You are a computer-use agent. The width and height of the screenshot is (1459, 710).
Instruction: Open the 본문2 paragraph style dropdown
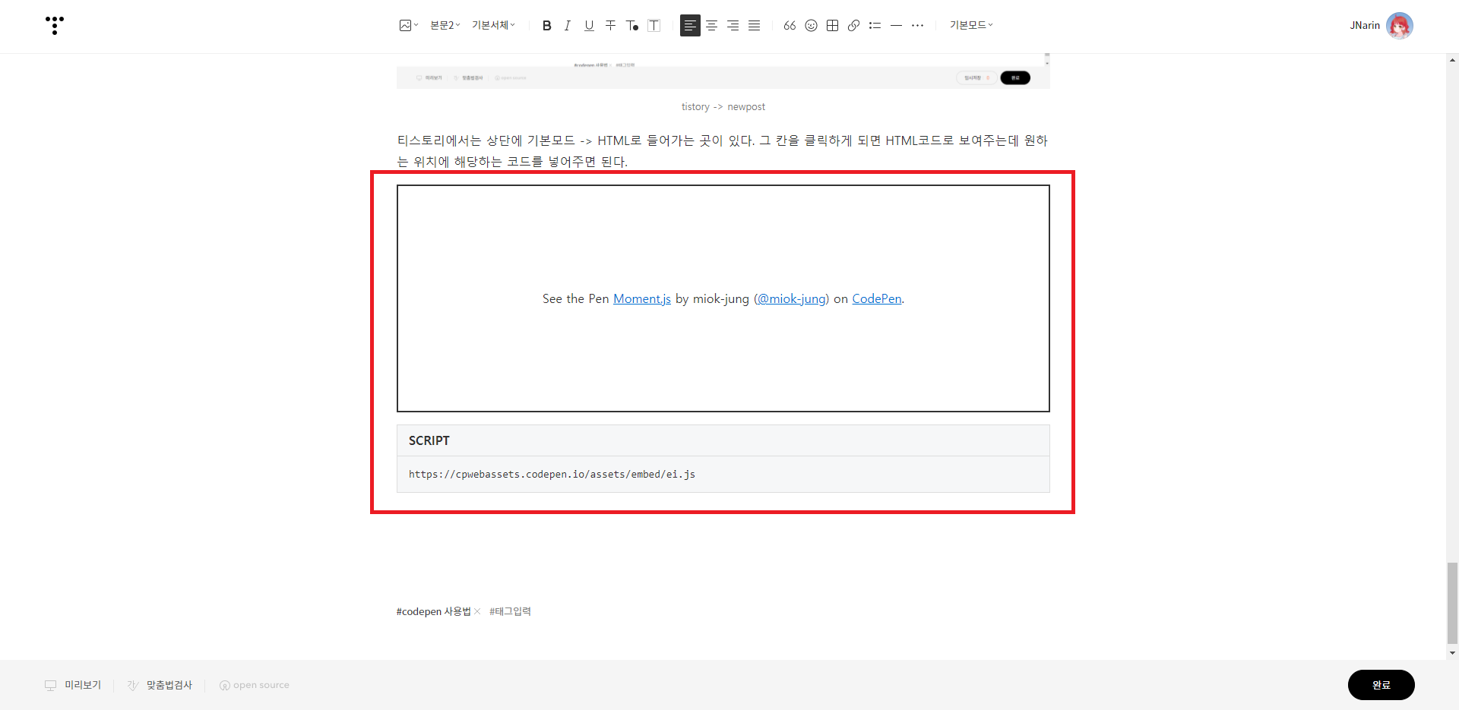[x=445, y=25]
